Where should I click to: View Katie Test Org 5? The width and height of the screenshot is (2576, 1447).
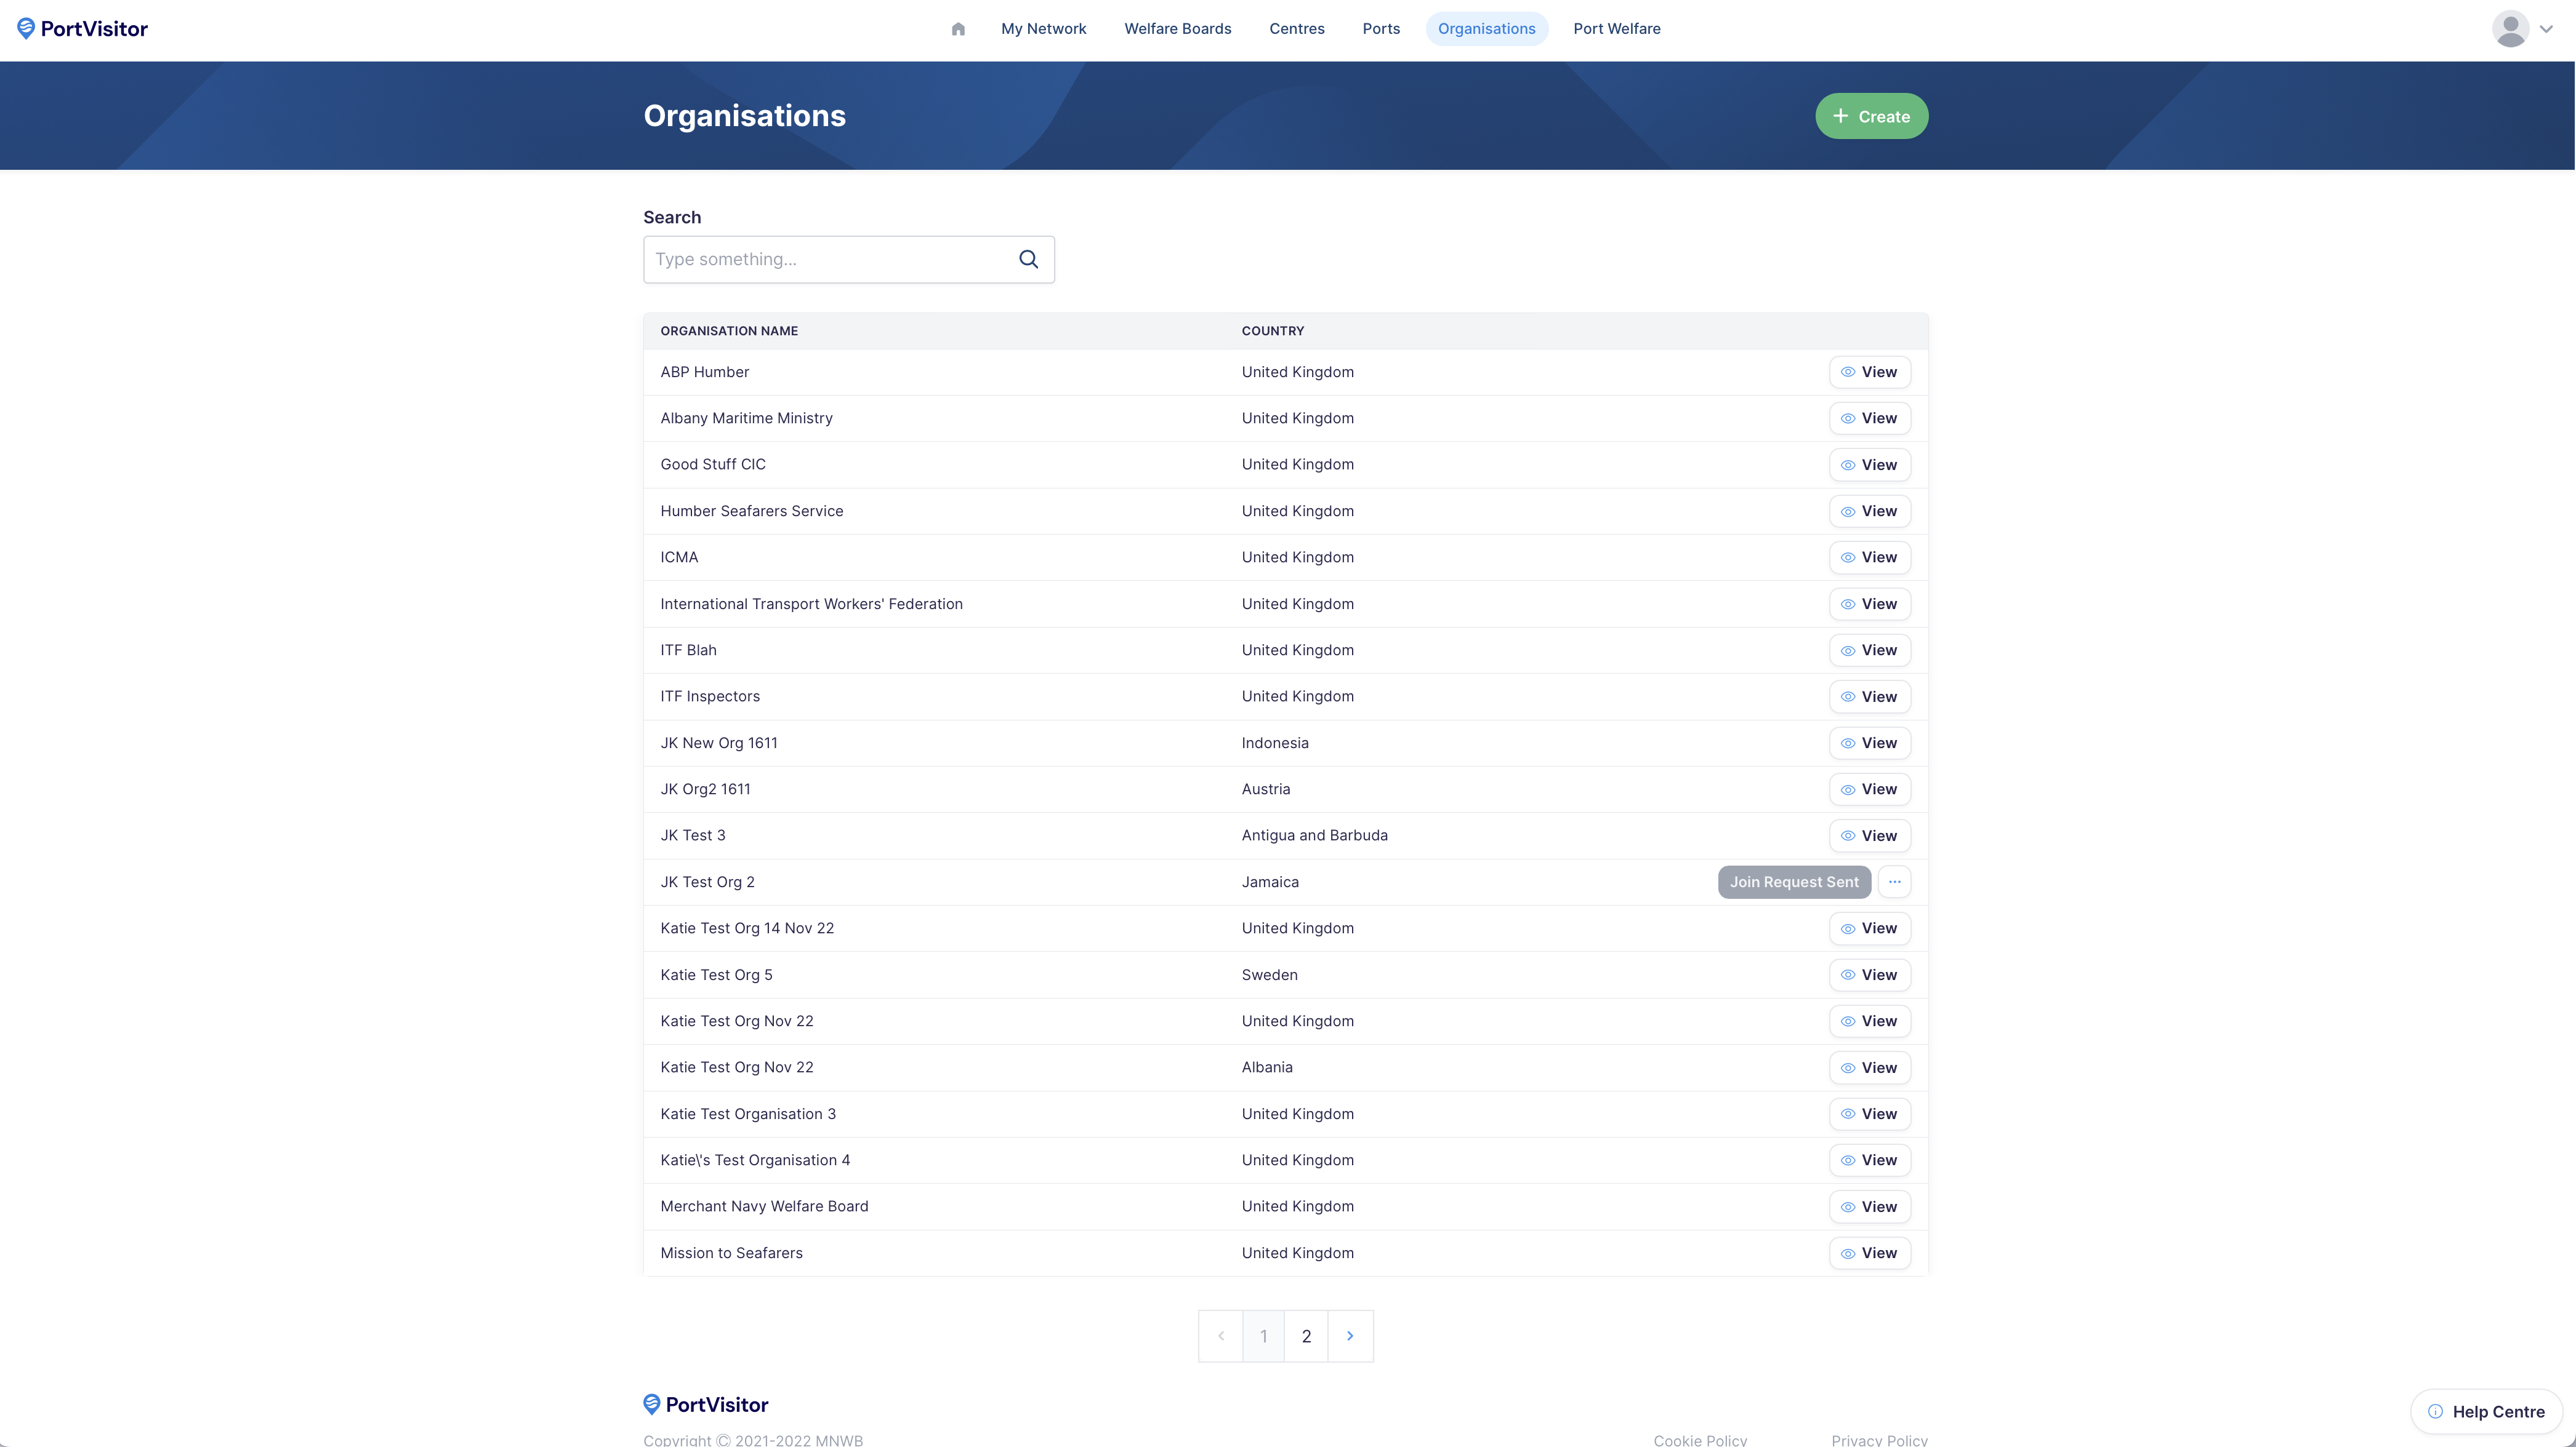point(1869,975)
